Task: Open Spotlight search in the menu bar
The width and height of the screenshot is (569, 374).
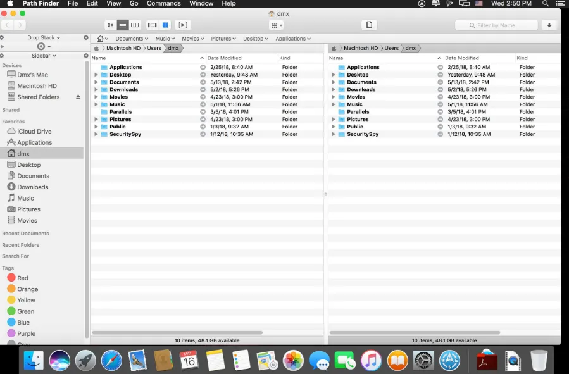Action: (x=546, y=4)
